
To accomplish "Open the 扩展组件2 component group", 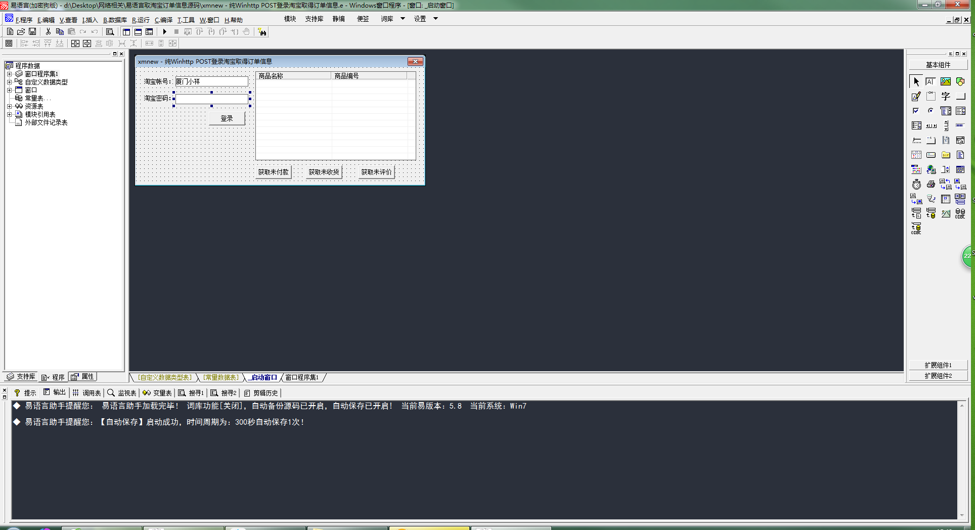I will pyautogui.click(x=938, y=376).
